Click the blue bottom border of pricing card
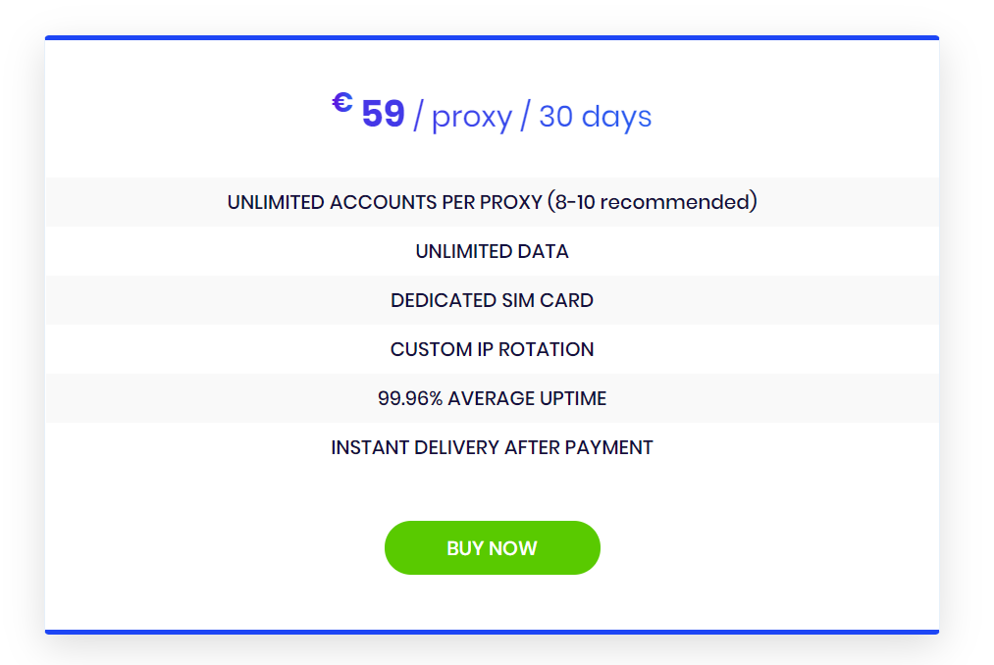 pyautogui.click(x=492, y=632)
